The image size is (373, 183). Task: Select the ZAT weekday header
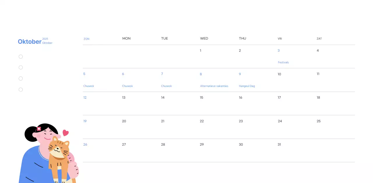[319, 39]
